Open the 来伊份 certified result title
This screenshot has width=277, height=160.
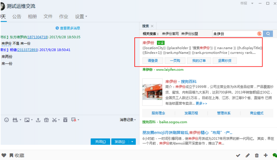(148, 43)
